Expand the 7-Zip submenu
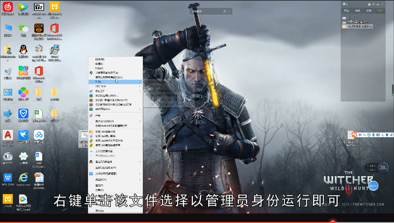The width and height of the screenshot is (394, 223). tap(115, 82)
